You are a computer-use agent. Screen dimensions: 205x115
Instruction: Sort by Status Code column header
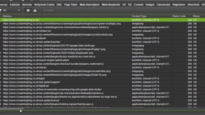pyautogui.click(x=179, y=16)
